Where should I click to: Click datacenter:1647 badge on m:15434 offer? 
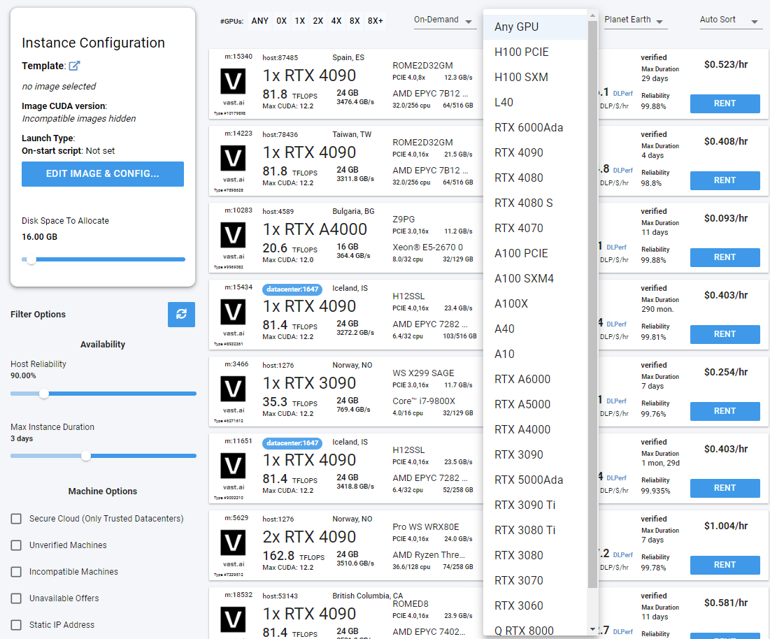292,289
